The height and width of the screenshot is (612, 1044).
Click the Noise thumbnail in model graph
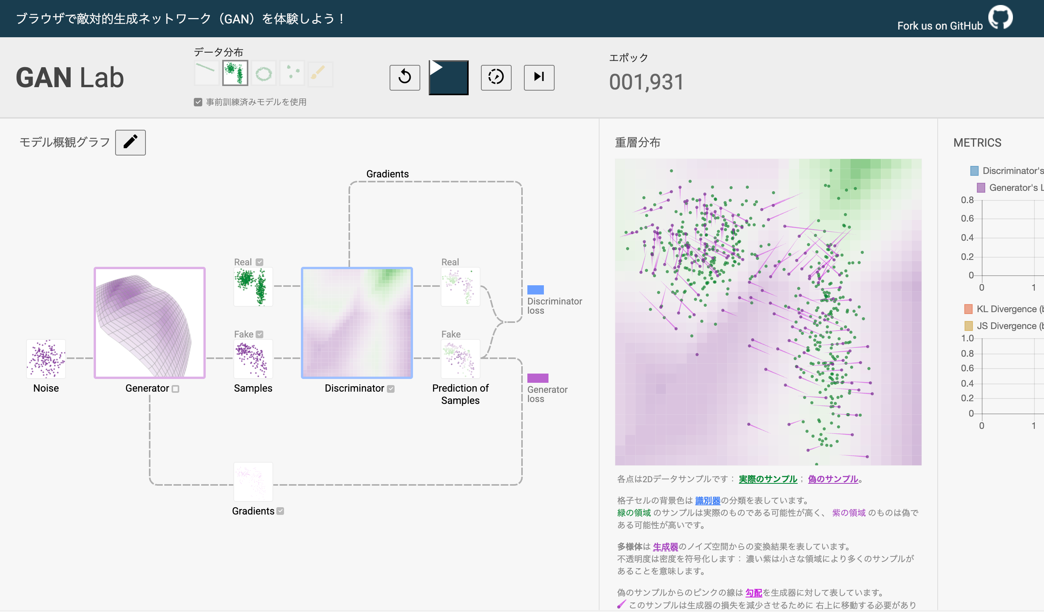pyautogui.click(x=46, y=359)
